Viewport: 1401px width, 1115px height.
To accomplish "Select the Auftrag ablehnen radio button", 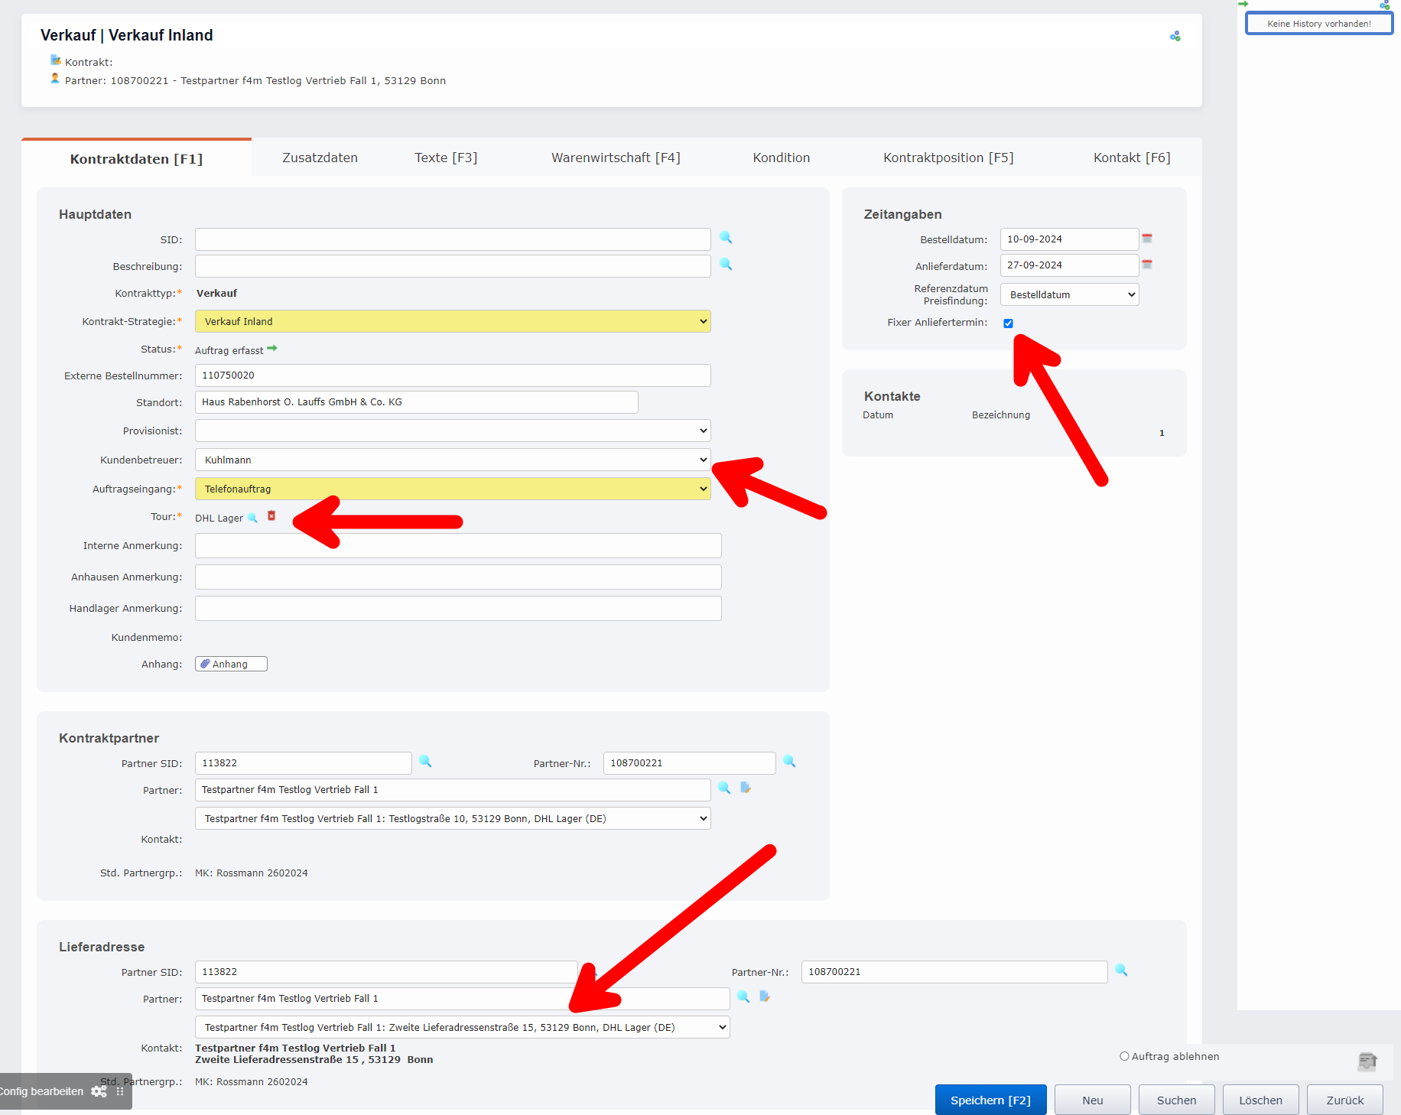I will tap(1124, 1056).
